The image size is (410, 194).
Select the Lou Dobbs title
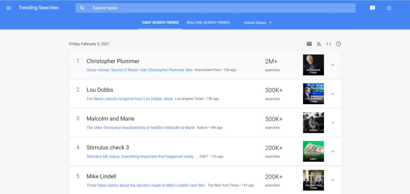click(100, 90)
